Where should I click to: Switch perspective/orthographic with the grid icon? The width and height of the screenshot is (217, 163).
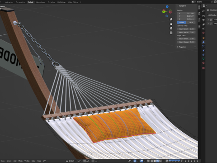pos(171,33)
